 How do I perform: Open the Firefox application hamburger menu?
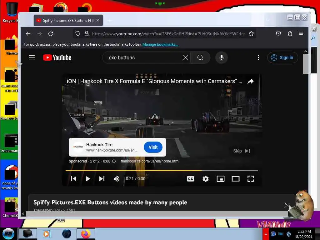point(301,33)
